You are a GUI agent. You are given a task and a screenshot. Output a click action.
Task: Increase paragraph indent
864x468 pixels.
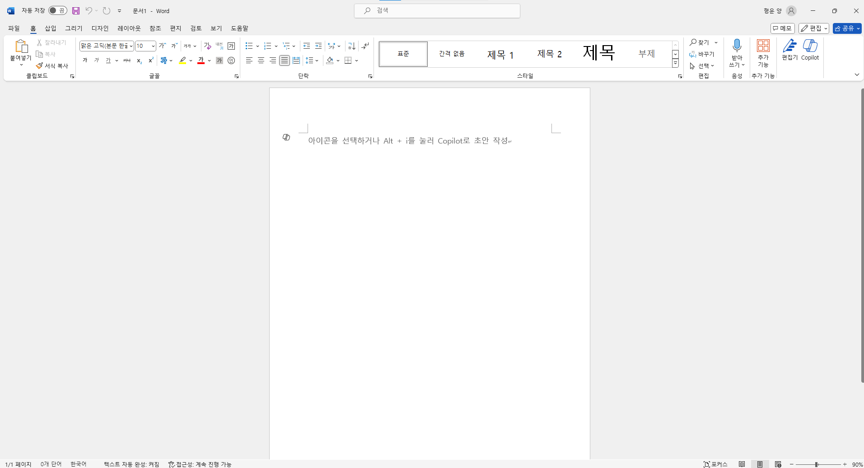tap(318, 46)
